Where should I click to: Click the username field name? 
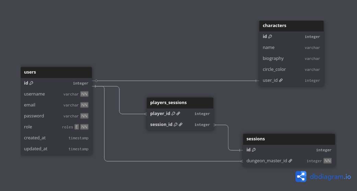(x=34, y=94)
